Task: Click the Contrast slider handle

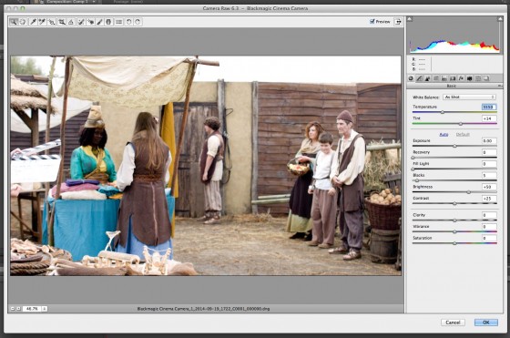Action: [x=454, y=204]
